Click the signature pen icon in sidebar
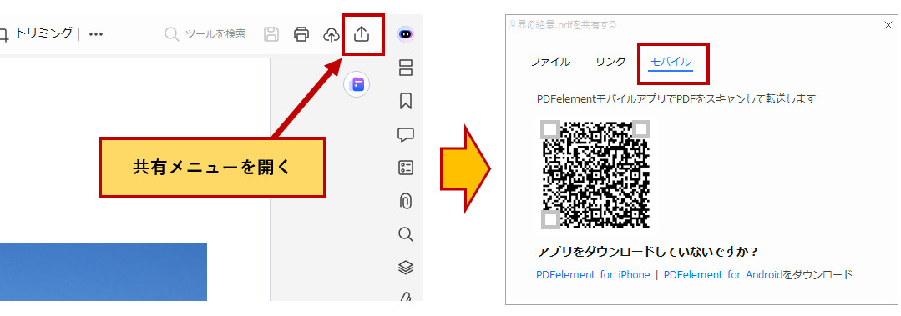 point(406,297)
